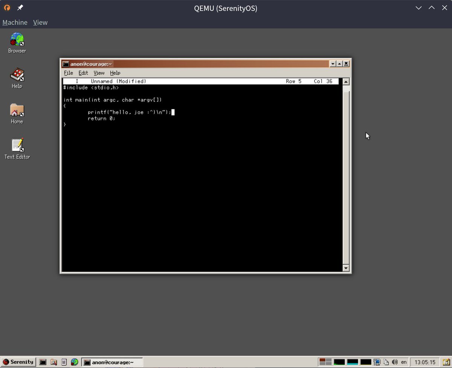Open the CPU usage graph applet
452x368 pixels.
click(339, 362)
